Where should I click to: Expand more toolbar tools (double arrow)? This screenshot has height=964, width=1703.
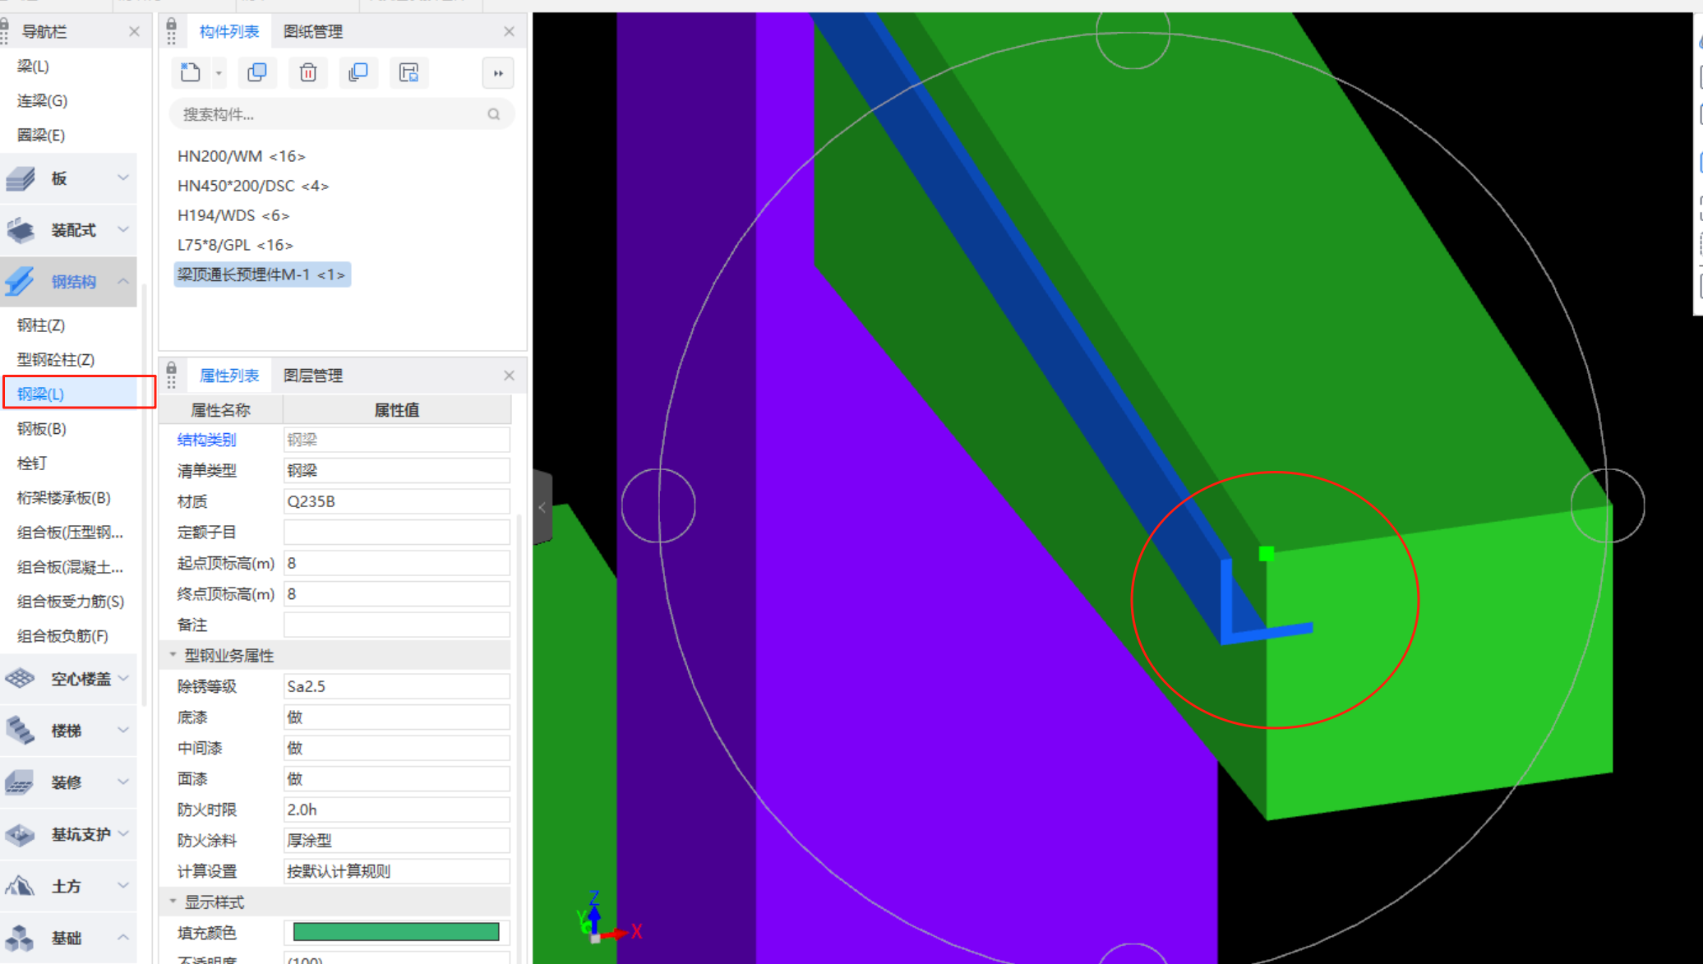coord(498,73)
